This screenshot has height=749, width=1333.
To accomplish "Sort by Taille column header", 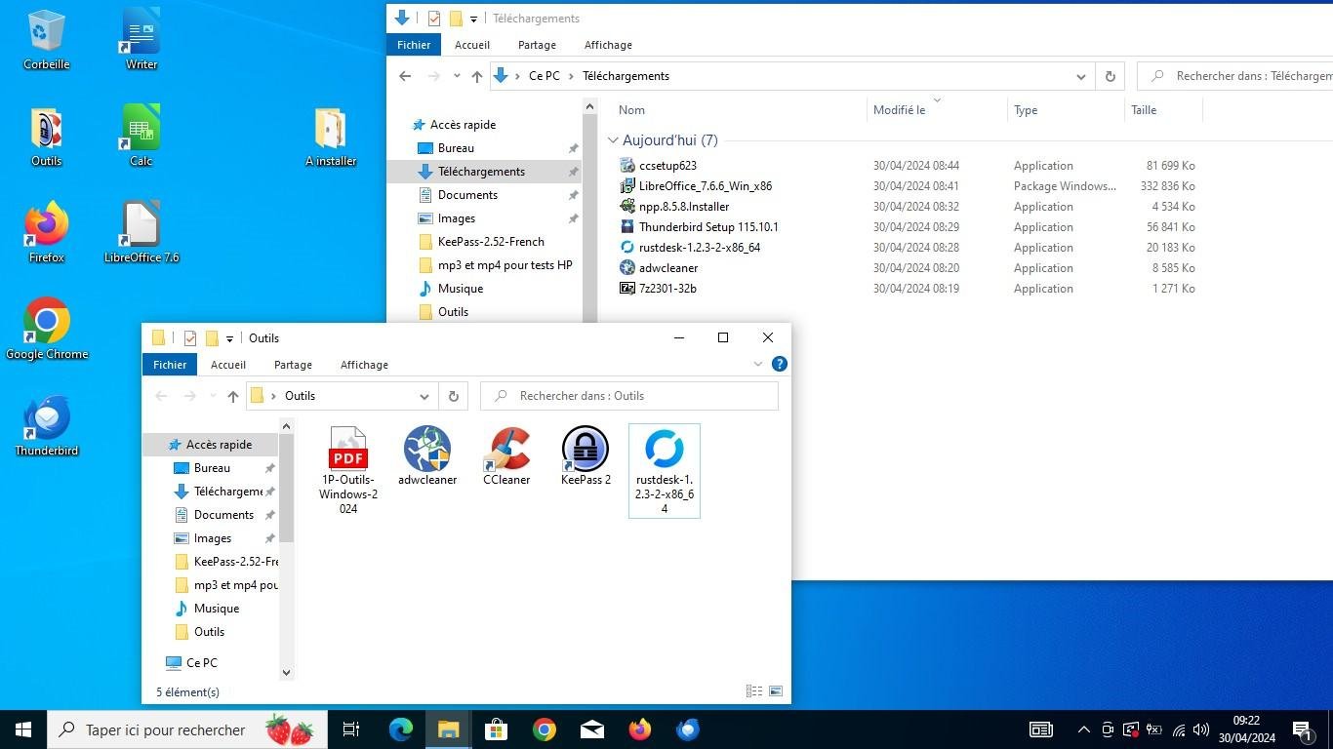I will coord(1144,110).
